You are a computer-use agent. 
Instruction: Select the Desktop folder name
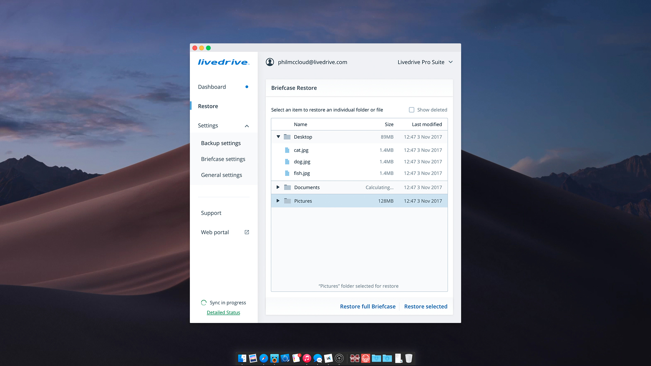coord(303,137)
